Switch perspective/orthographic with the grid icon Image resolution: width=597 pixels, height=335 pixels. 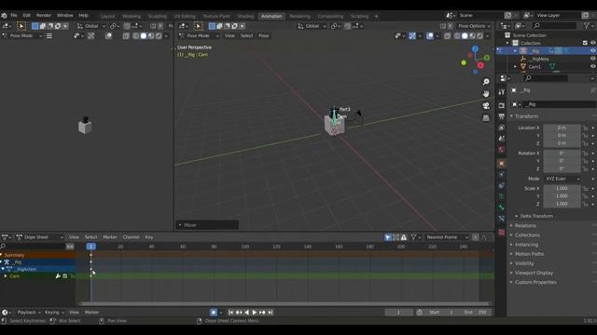(486, 118)
